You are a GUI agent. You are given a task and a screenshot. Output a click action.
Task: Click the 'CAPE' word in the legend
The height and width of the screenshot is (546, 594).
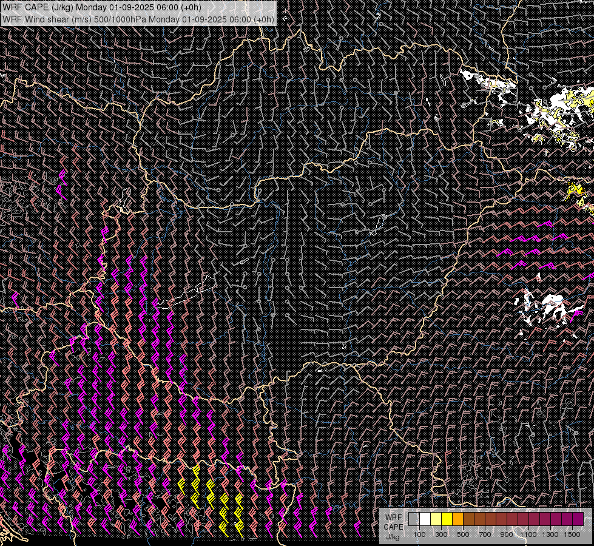(393, 527)
